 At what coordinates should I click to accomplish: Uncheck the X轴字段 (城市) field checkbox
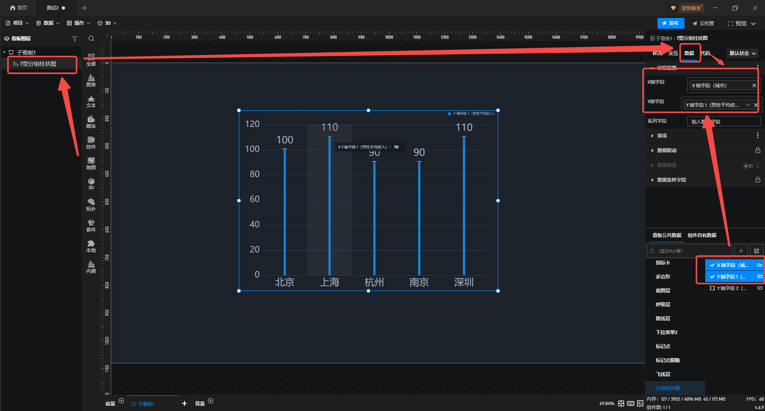point(712,265)
